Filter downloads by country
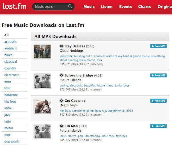 click(x=10, y=68)
